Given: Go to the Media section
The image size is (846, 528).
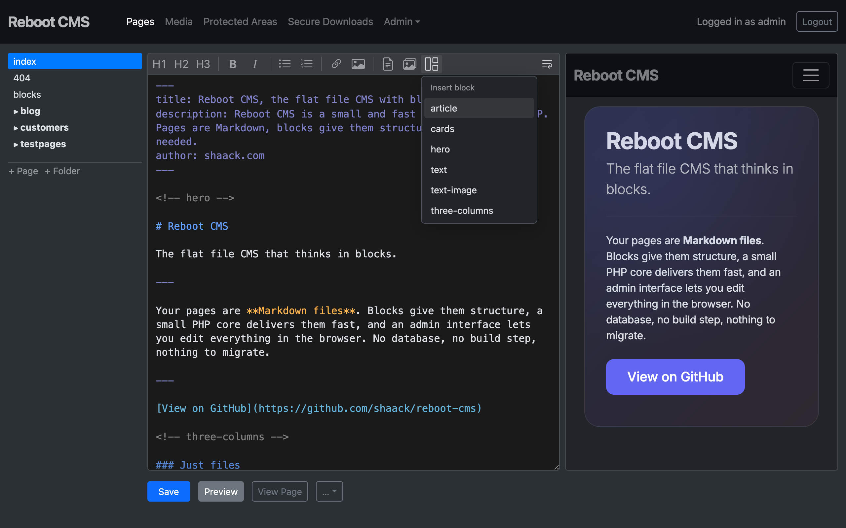Looking at the screenshot, I should pyautogui.click(x=179, y=22).
